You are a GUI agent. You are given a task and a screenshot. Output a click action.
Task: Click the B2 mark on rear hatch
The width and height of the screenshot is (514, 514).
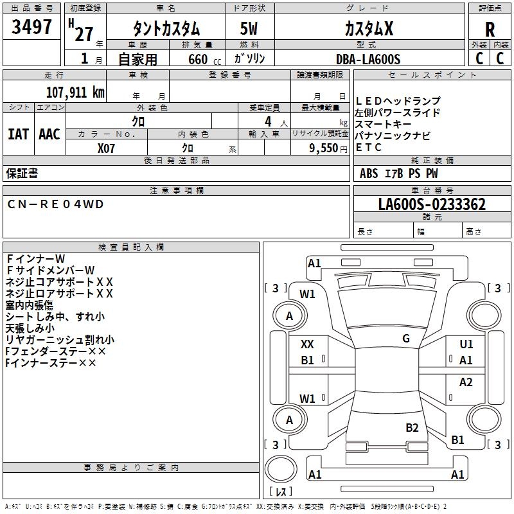point(412,427)
